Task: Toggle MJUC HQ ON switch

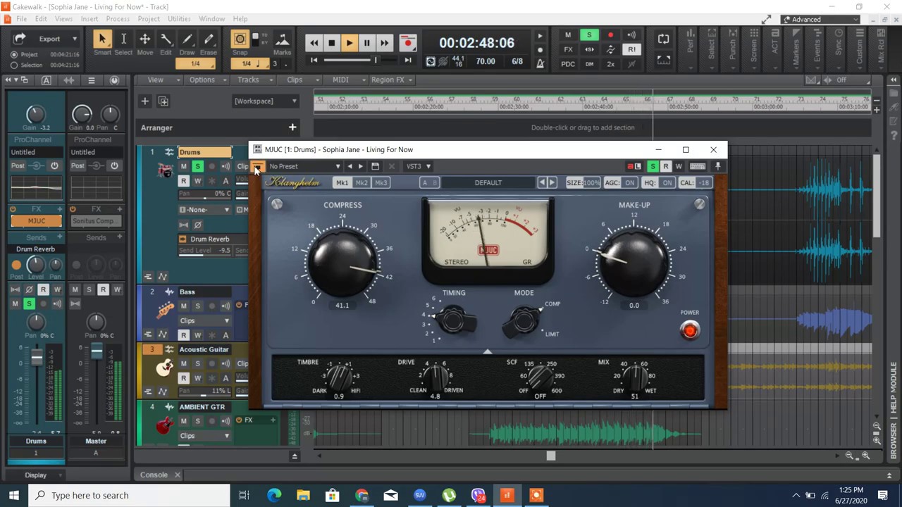Action: point(667,183)
